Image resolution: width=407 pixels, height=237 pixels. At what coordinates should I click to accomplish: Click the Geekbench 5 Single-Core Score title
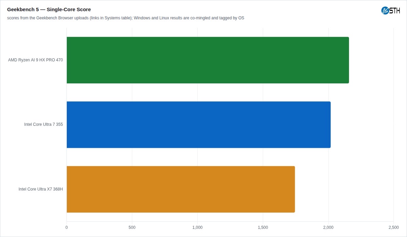[x=49, y=9]
